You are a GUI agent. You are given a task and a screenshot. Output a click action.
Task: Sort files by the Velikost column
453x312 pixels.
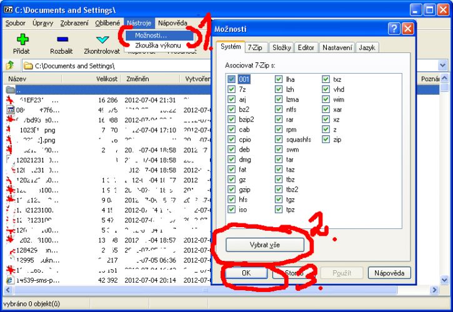(91, 79)
